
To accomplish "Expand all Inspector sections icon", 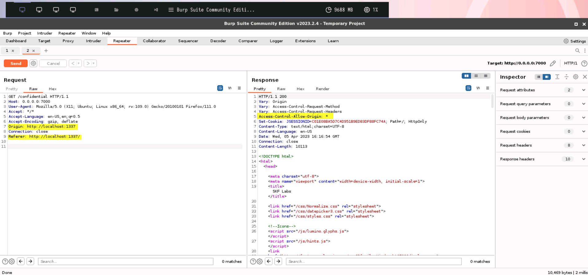I will pyautogui.click(x=557, y=77).
